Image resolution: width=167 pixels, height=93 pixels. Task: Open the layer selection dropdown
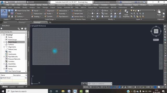(143, 11)
